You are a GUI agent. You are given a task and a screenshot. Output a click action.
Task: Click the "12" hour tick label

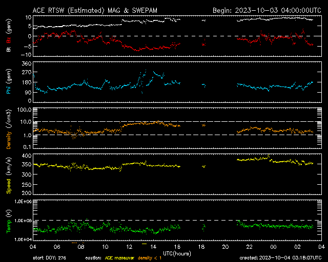pos(129,247)
